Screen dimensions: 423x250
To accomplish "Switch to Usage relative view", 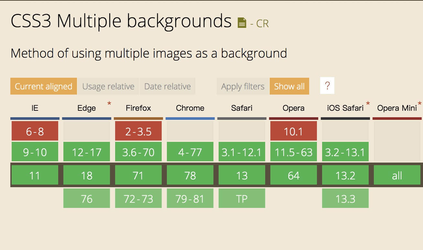I will (x=108, y=86).
